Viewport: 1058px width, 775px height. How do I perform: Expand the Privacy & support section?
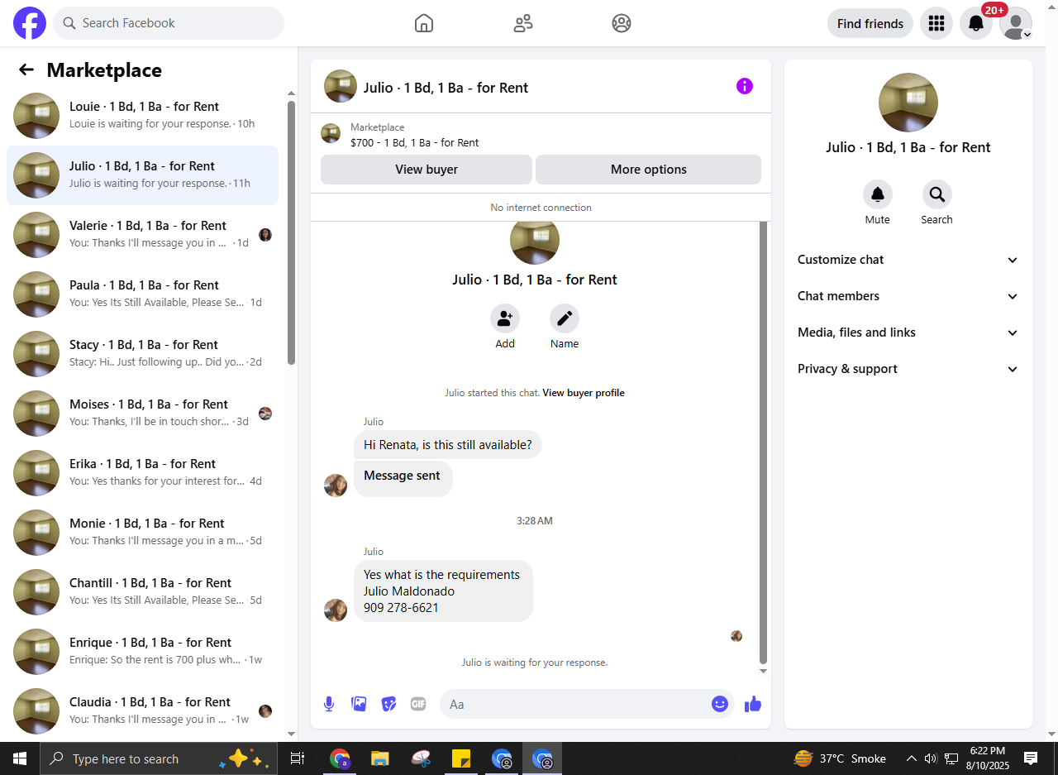908,369
